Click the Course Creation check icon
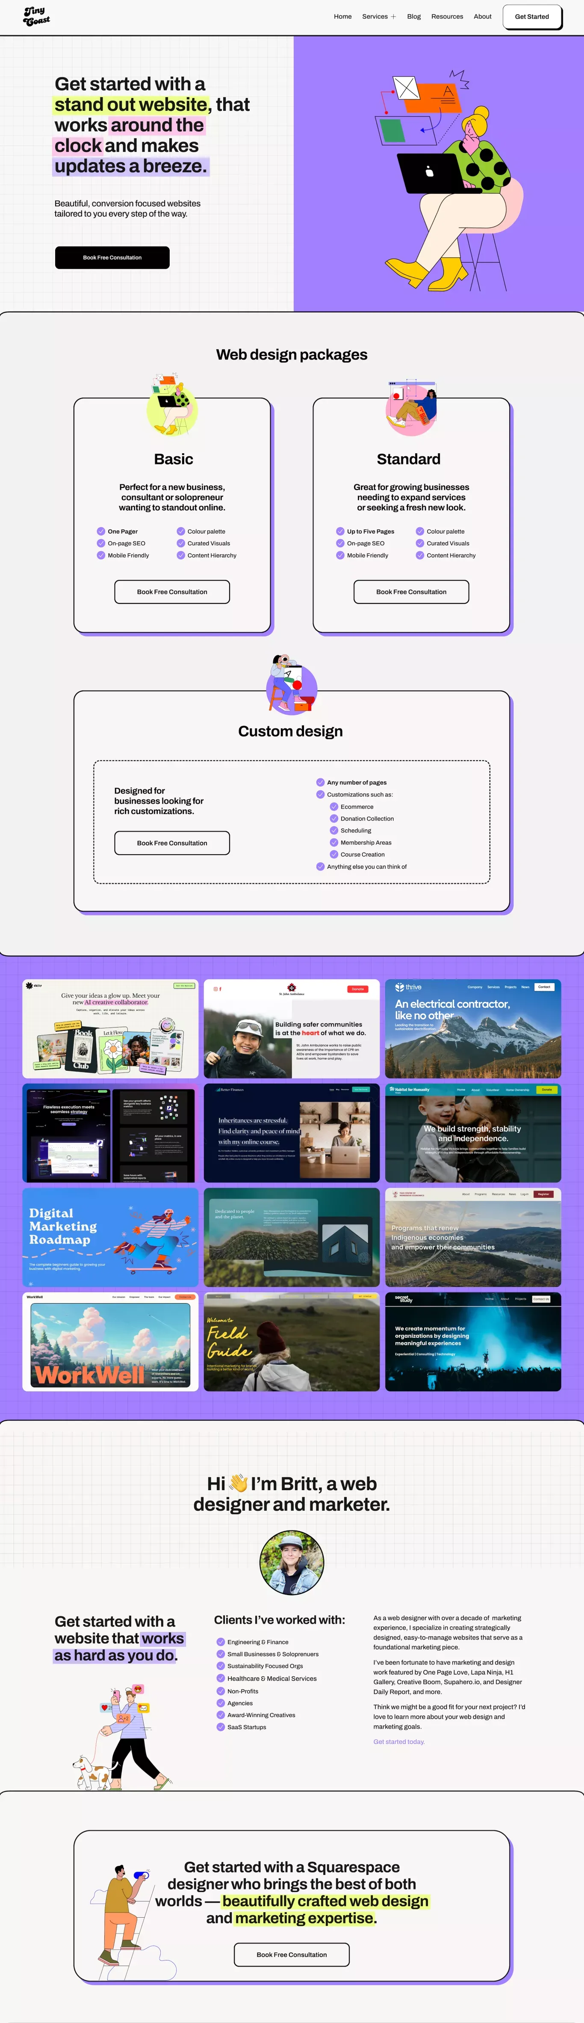Screen dimensions: 584x2023 [333, 854]
